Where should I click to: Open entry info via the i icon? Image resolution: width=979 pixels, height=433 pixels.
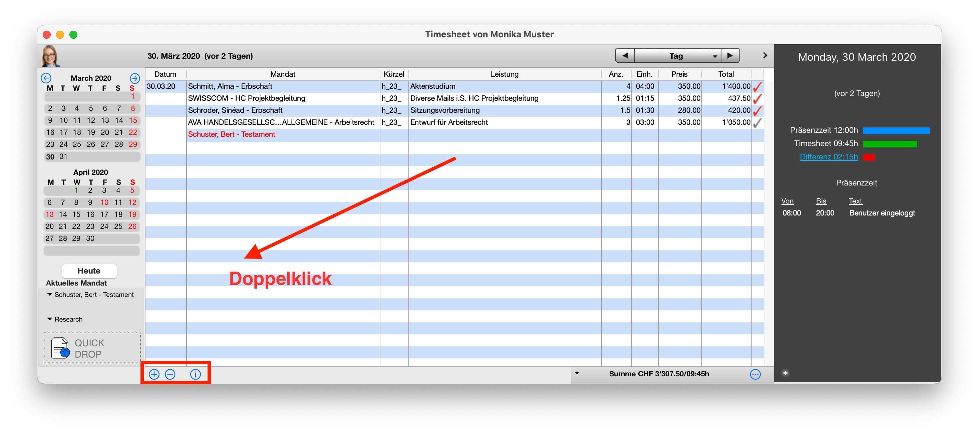(195, 374)
